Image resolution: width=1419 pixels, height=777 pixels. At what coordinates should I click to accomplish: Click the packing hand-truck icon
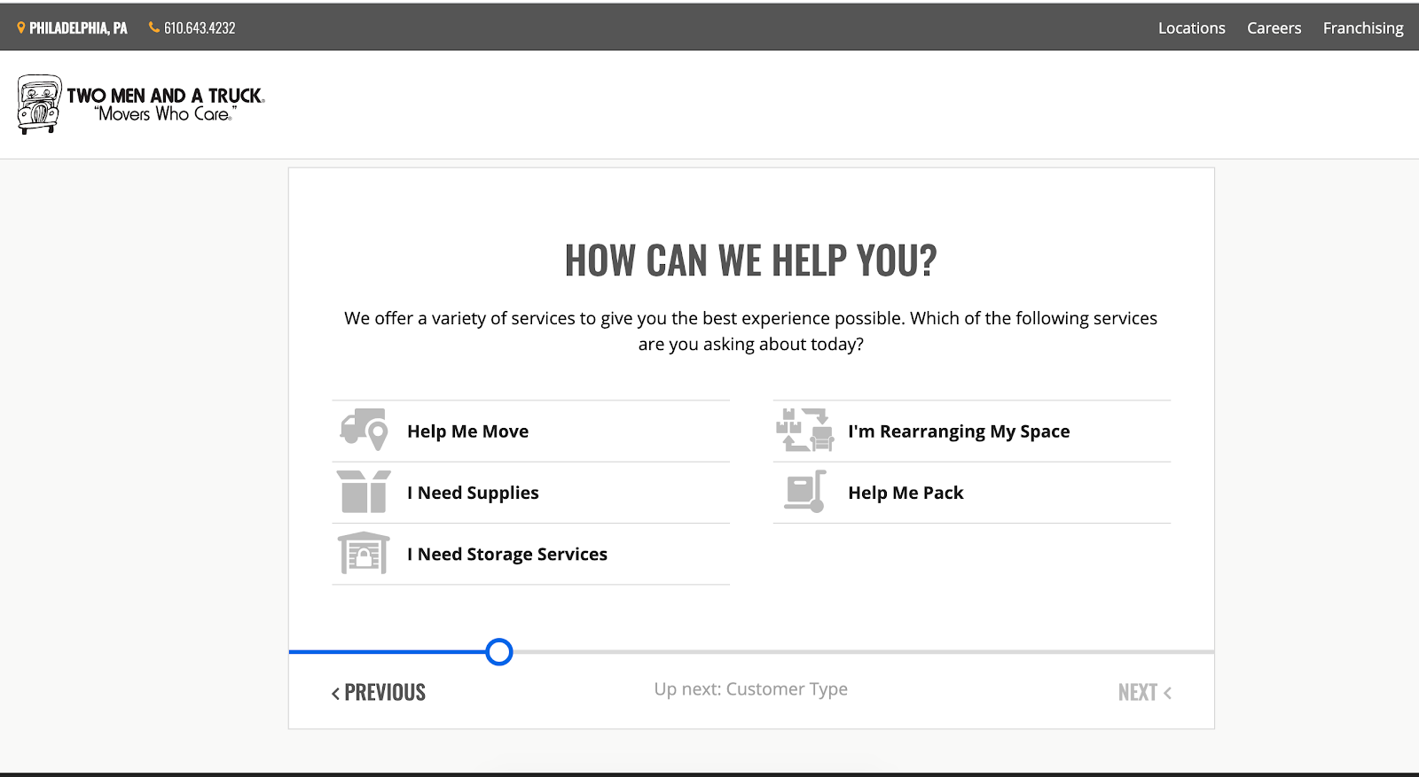[x=804, y=492]
